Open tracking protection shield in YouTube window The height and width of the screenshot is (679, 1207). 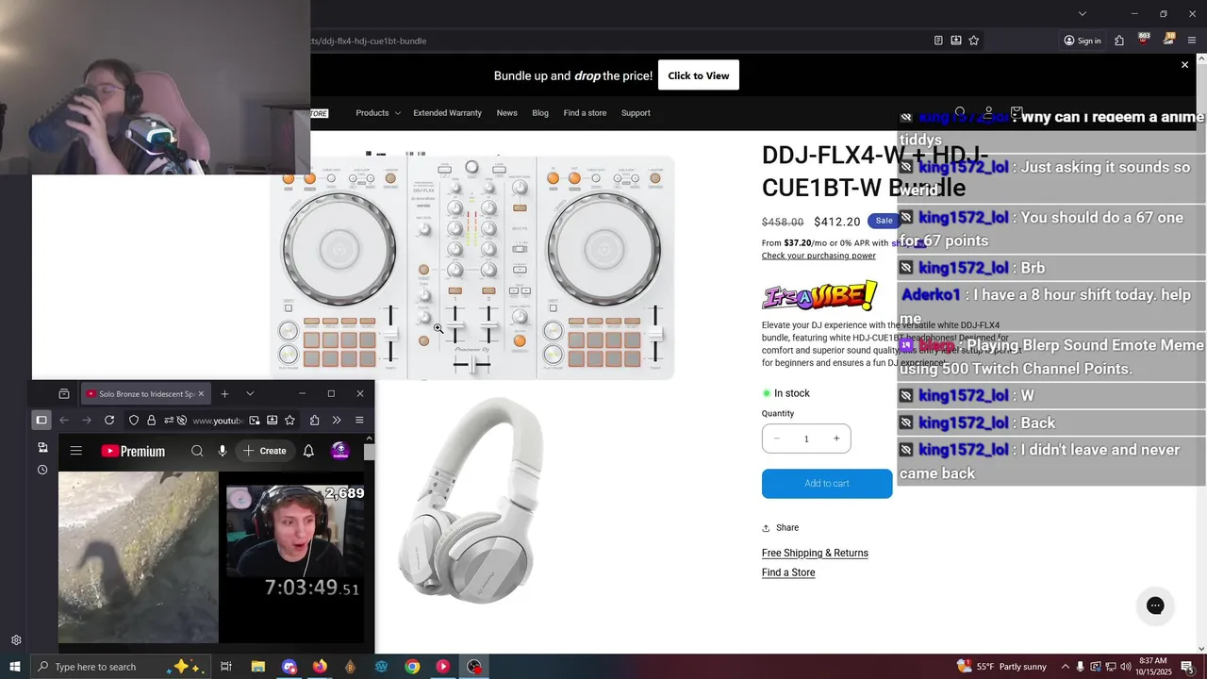(134, 421)
